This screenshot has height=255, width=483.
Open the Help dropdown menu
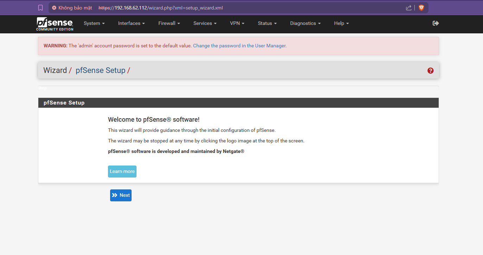tap(342, 23)
